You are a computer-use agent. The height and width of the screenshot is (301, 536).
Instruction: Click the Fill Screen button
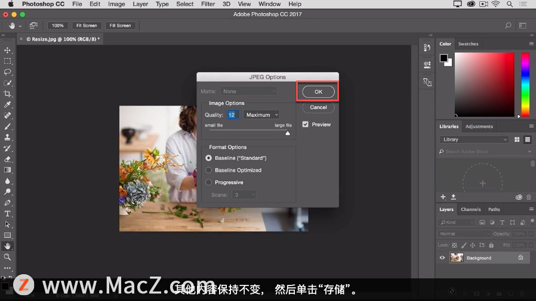(x=120, y=26)
